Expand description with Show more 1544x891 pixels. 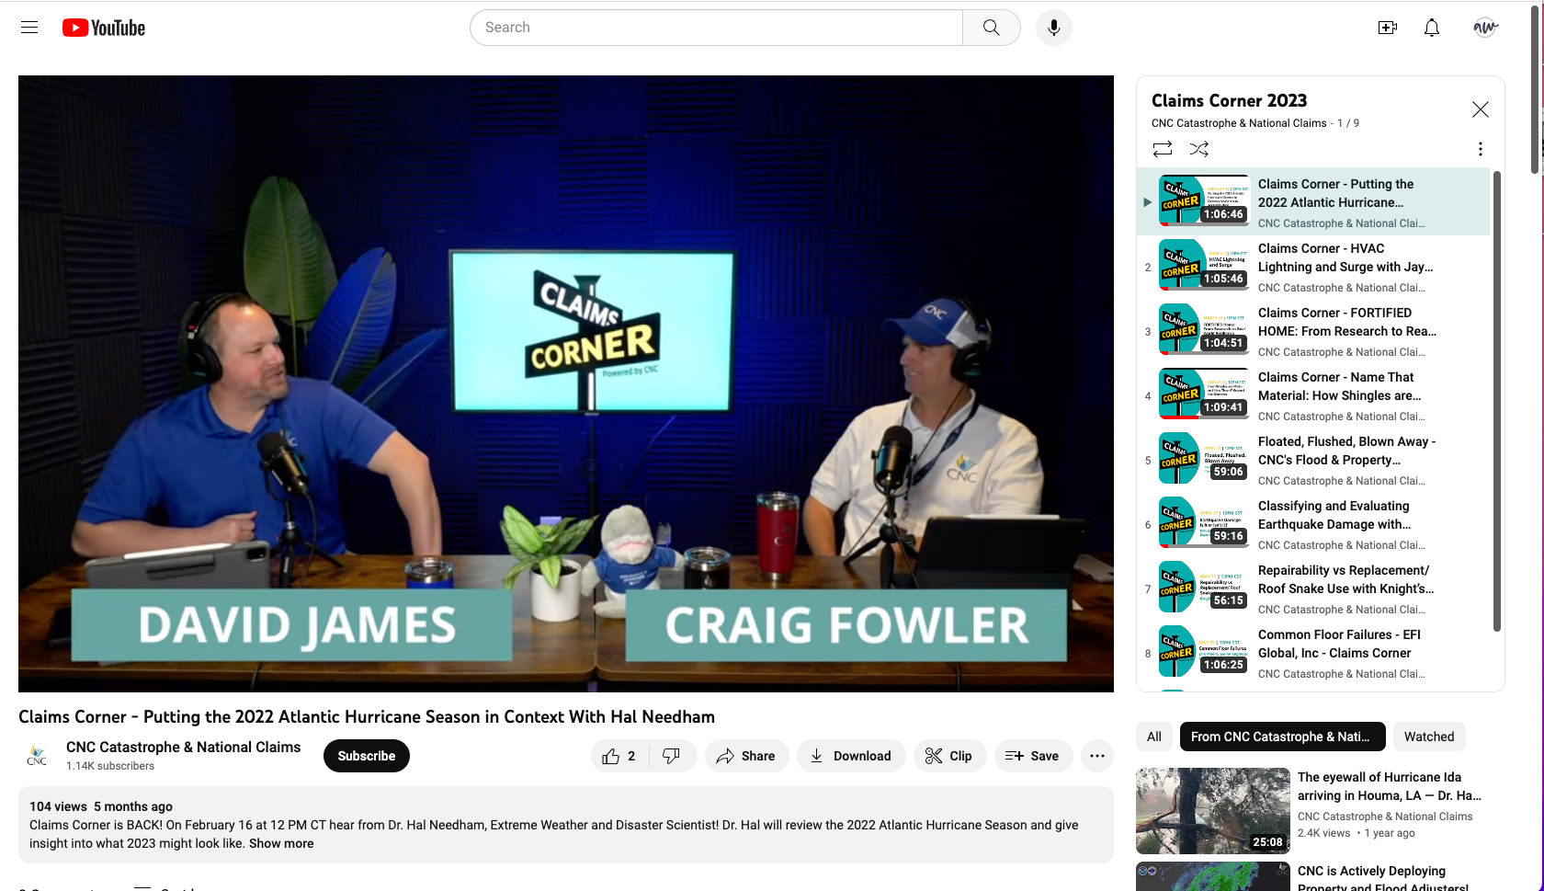tap(281, 843)
